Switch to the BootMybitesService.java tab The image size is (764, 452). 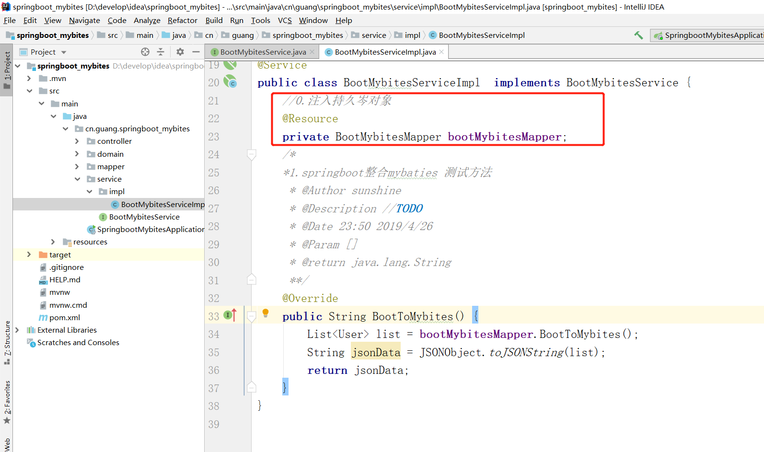pyautogui.click(x=263, y=52)
